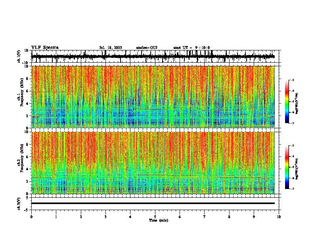Click time axis tick label 6

pyautogui.click(x=180, y=217)
